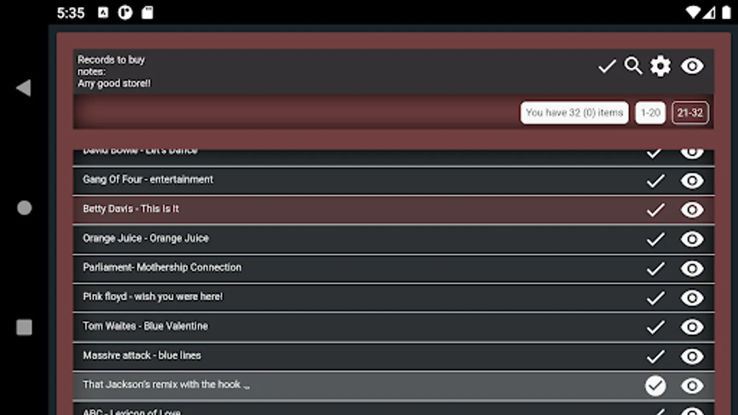Image resolution: width=738 pixels, height=415 pixels.
Task: Toggle eye icon for Massive attack row
Action: click(692, 356)
